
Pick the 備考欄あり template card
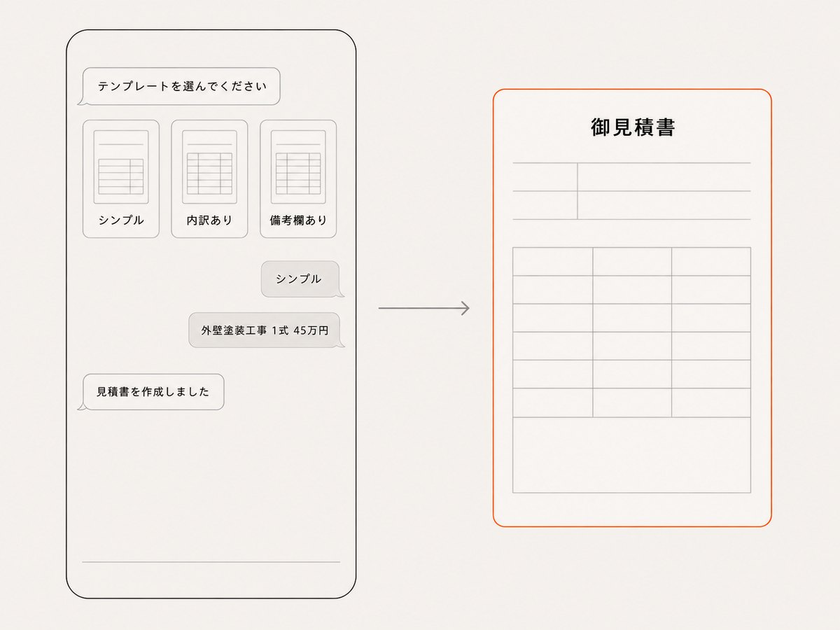coord(298,179)
